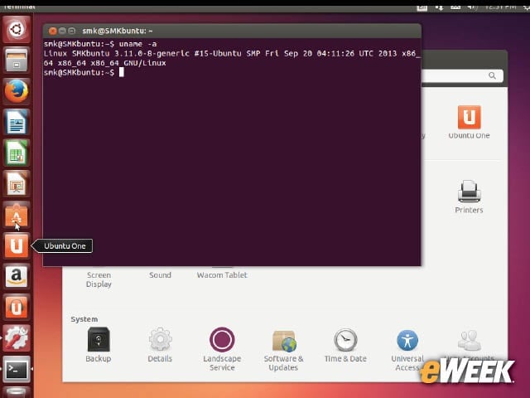The height and width of the screenshot is (398, 530).
Task: Open Backup settings
Action: tap(99, 345)
